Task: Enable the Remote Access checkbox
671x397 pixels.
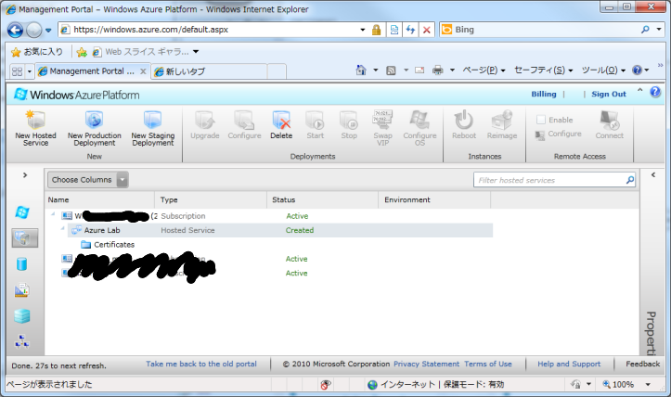Action: [541, 120]
